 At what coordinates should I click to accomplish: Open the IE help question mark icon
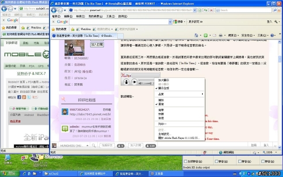pos(272,35)
